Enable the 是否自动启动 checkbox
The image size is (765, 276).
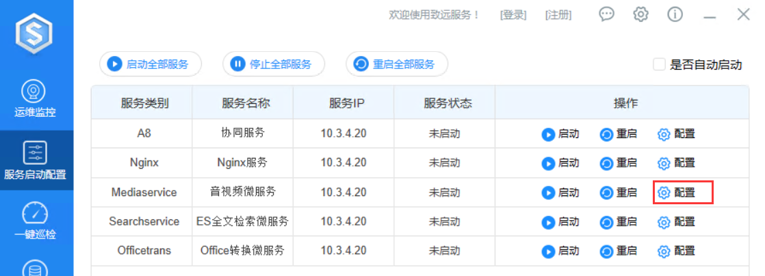(660, 65)
